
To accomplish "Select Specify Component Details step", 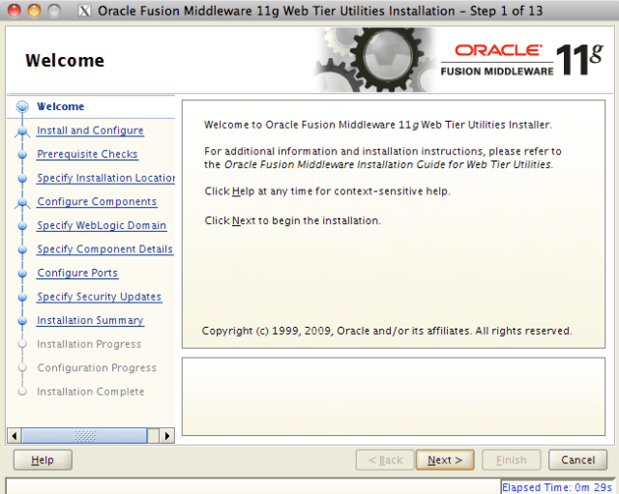I will point(104,249).
